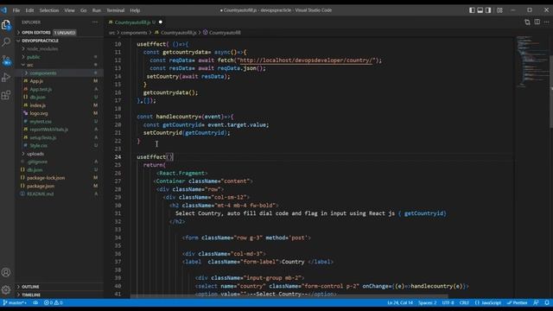Open the Explorer view in activity bar

pyautogui.click(x=6, y=25)
